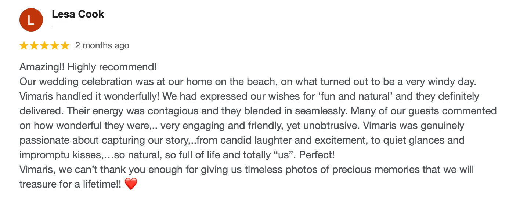Viewport: 509px width, 207px height.
Task: Click the third gold rating star
Action: click(44, 45)
